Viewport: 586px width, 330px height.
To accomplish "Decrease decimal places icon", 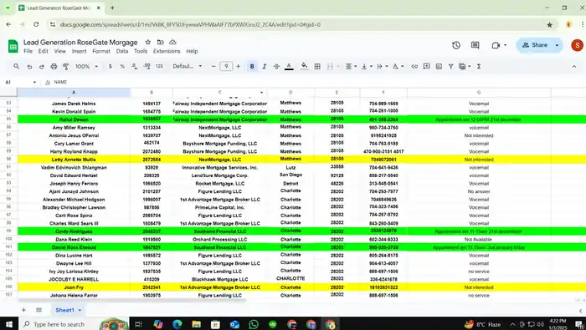I will point(134,66).
